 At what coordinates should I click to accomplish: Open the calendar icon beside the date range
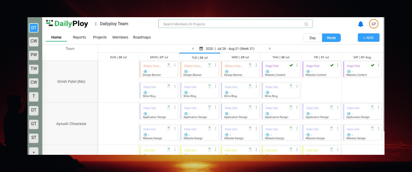tap(201, 49)
